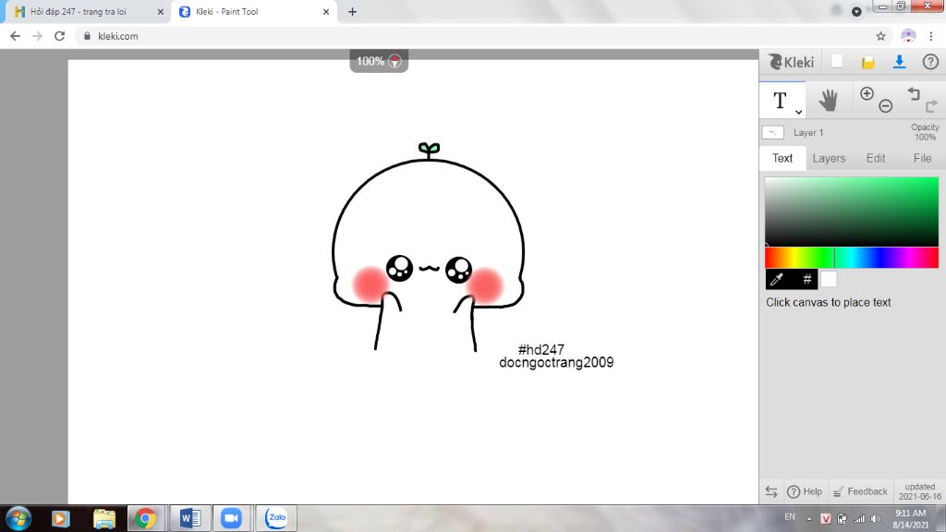946x532 pixels.
Task: Open the Chrome three-dot menu
Action: pyautogui.click(x=931, y=36)
